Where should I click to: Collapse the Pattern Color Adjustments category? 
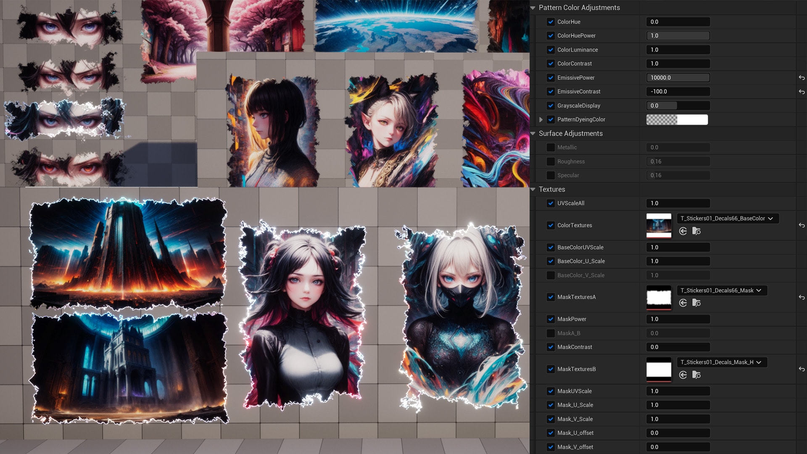point(533,8)
